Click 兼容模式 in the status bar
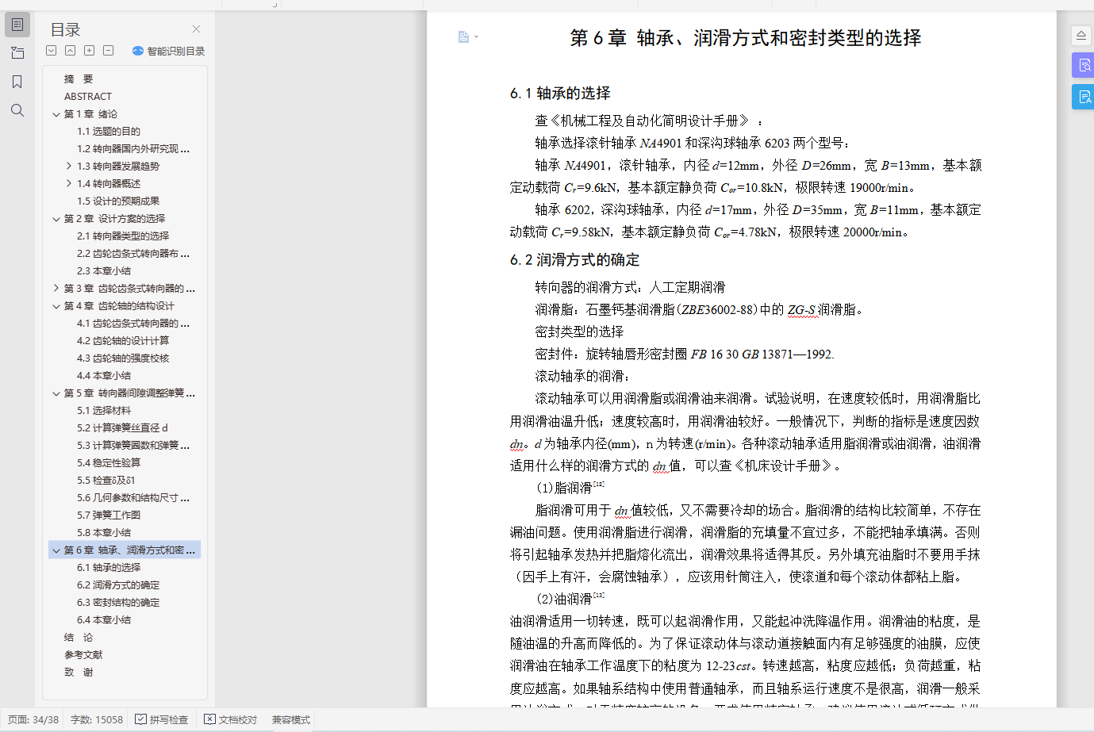1094x732 pixels. (x=291, y=719)
